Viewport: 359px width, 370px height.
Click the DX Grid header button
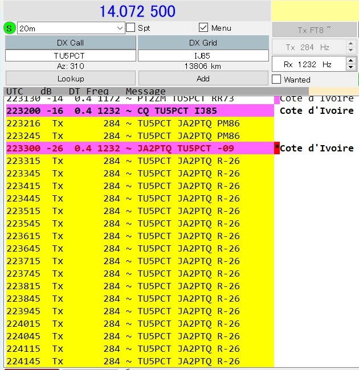(203, 43)
